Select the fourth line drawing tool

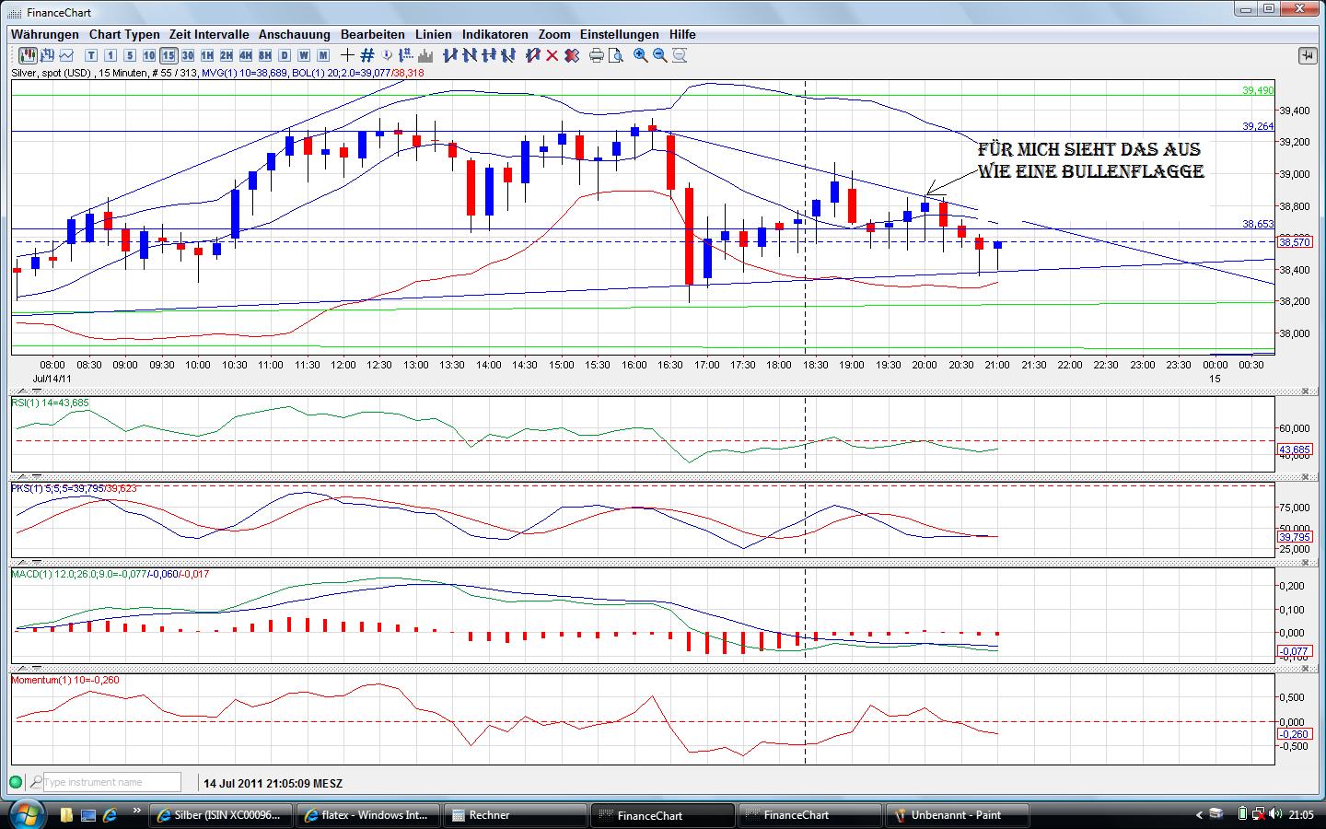point(508,55)
